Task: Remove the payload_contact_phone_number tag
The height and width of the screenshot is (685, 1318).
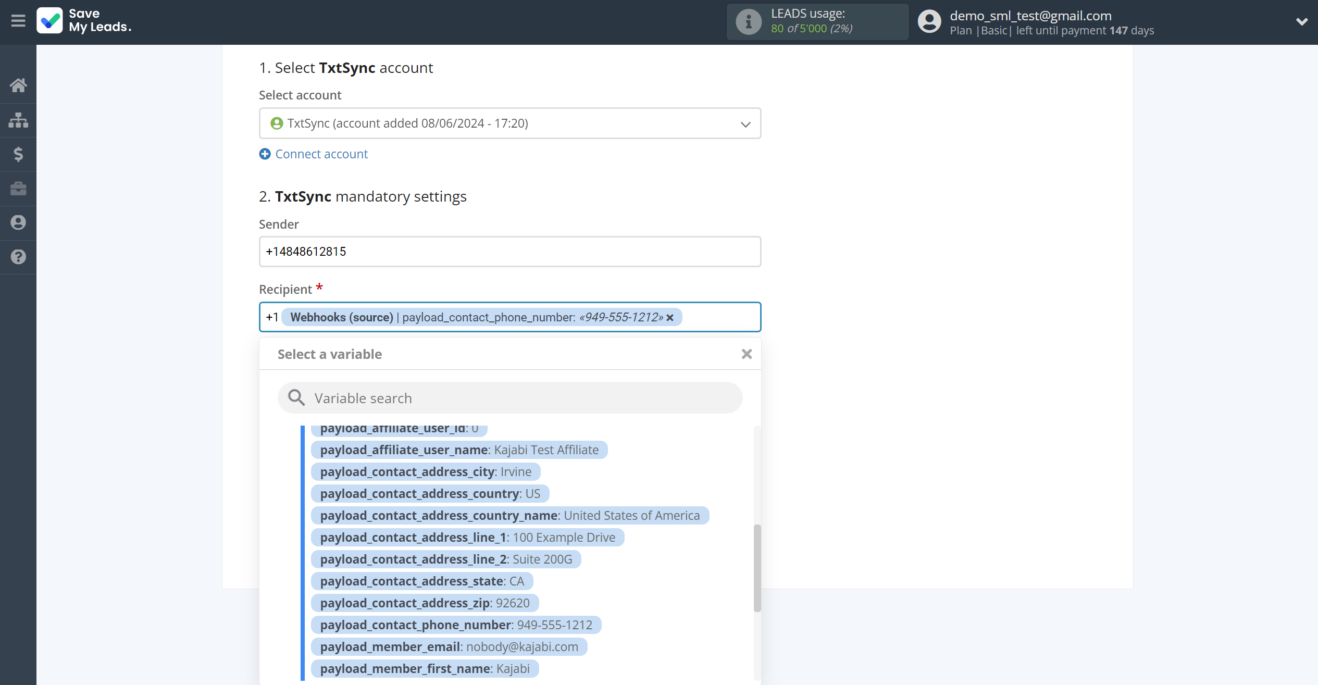Action: tap(670, 318)
